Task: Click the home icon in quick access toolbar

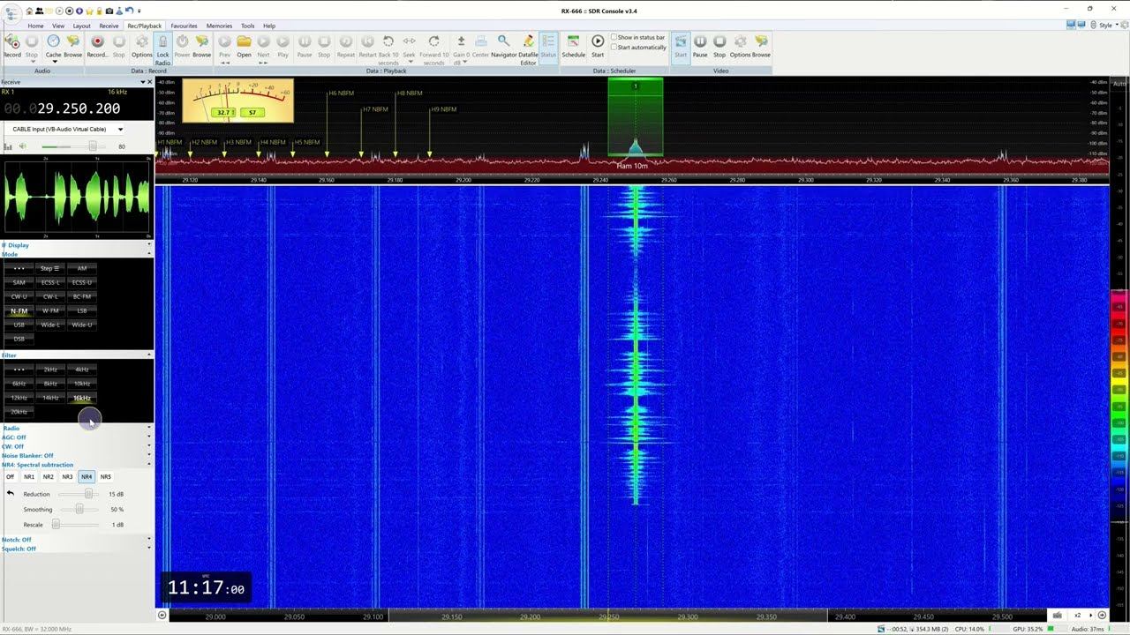Action: click(x=30, y=11)
